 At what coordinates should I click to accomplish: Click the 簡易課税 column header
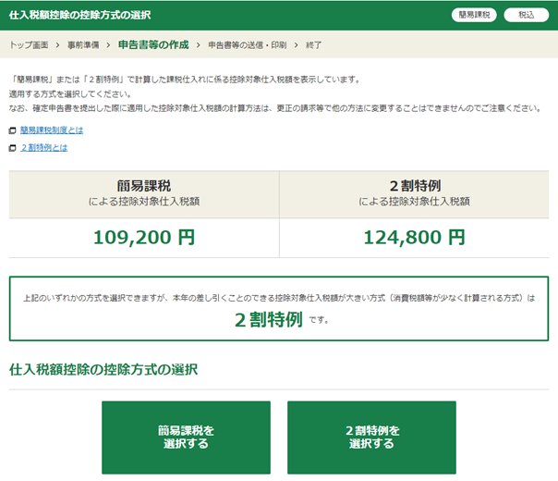click(x=144, y=194)
